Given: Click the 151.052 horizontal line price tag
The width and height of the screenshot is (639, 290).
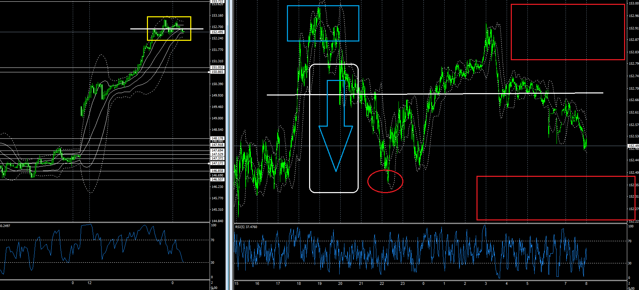Looking at the screenshot, I should [x=218, y=67].
